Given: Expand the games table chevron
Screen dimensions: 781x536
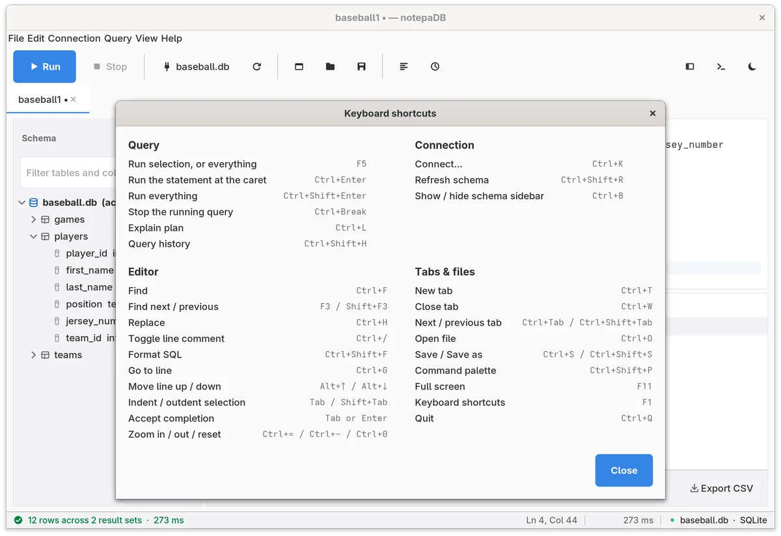Looking at the screenshot, I should pos(34,219).
